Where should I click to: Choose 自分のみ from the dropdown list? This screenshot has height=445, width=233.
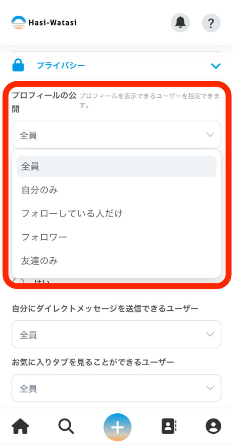pyautogui.click(x=116, y=190)
